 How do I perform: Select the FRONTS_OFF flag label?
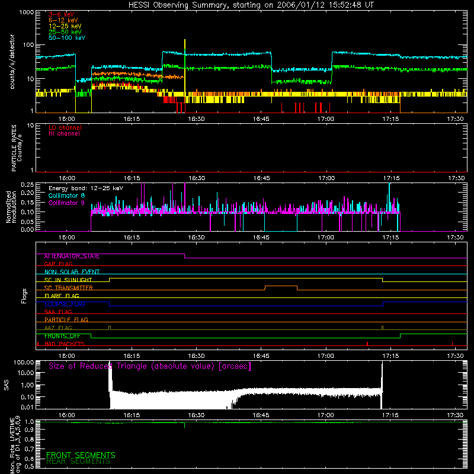(62, 336)
